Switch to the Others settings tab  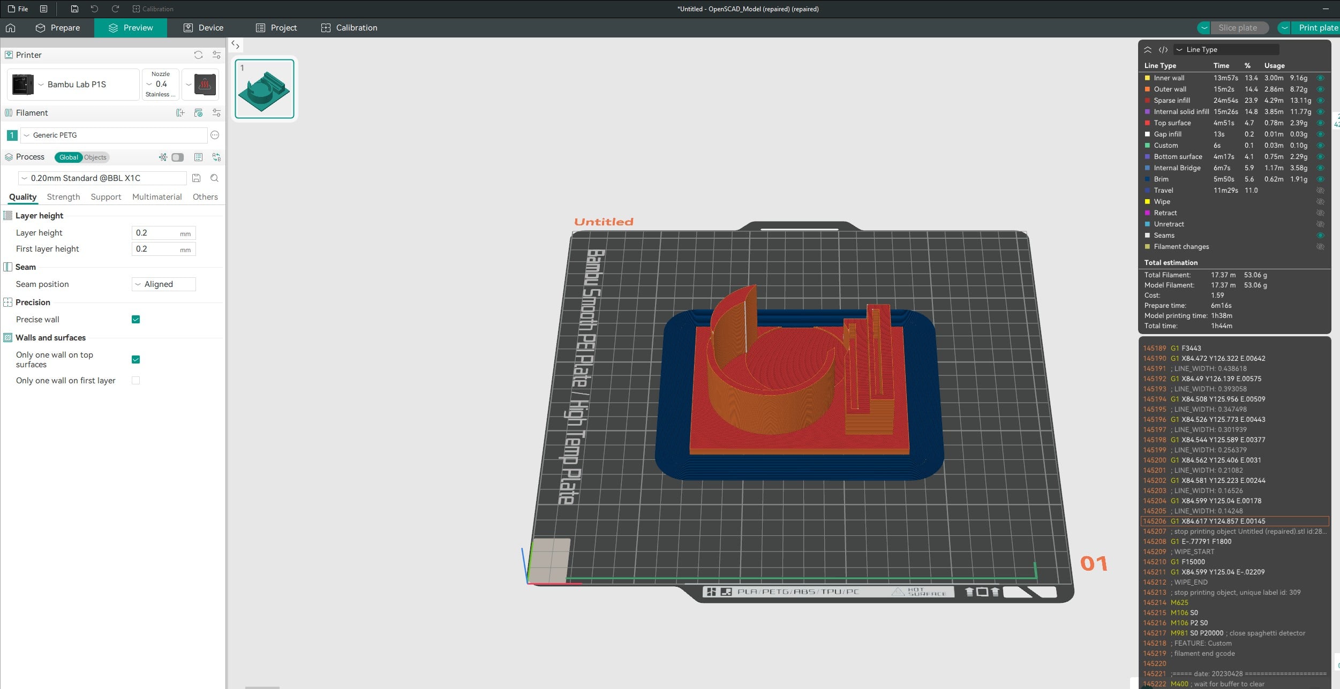(205, 197)
